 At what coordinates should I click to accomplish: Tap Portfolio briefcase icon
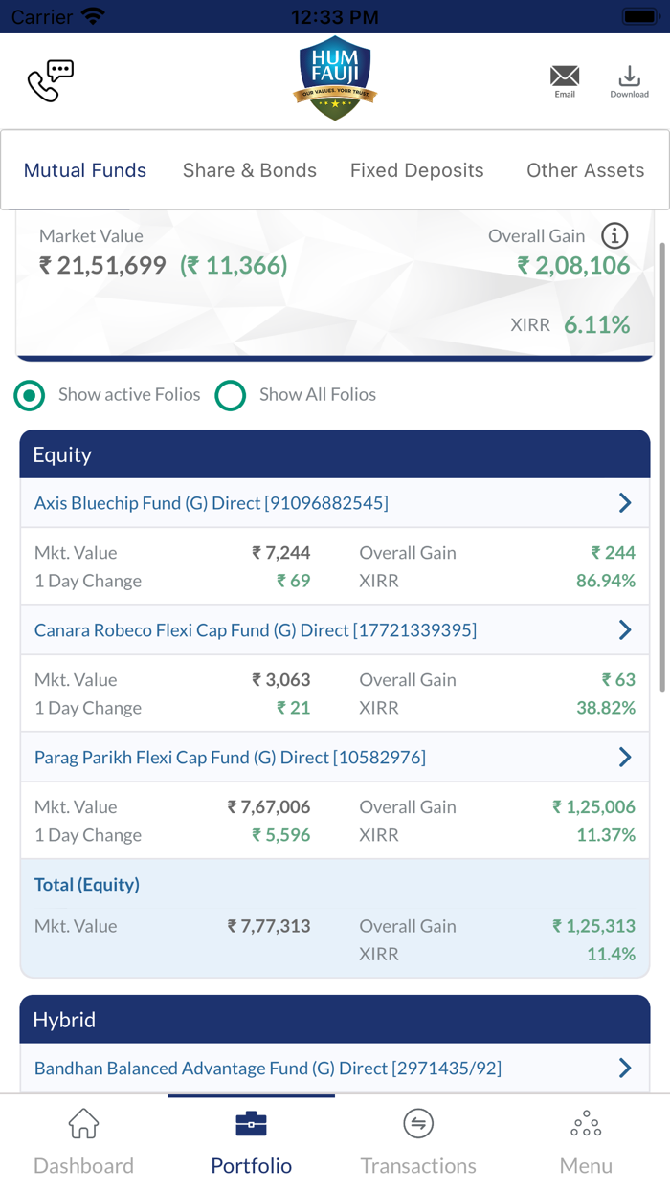click(x=251, y=1123)
